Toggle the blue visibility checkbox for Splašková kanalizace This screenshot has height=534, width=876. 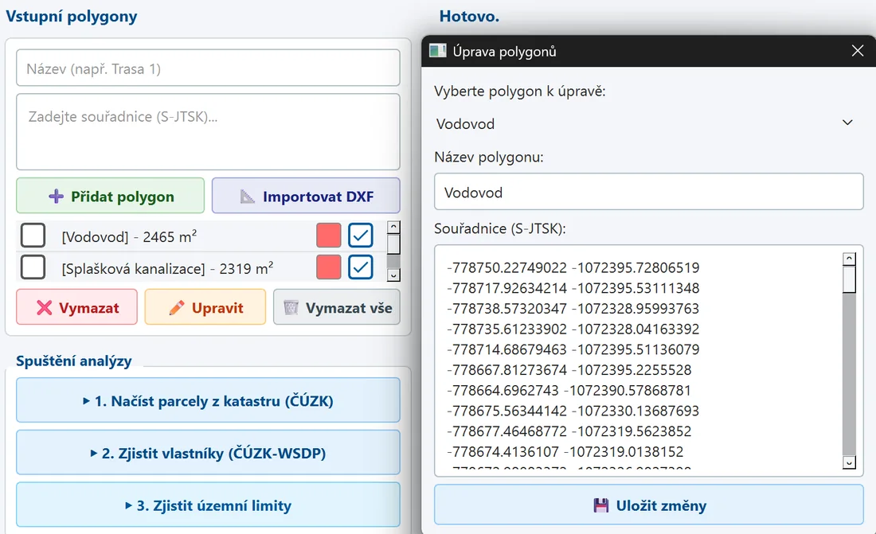(360, 267)
